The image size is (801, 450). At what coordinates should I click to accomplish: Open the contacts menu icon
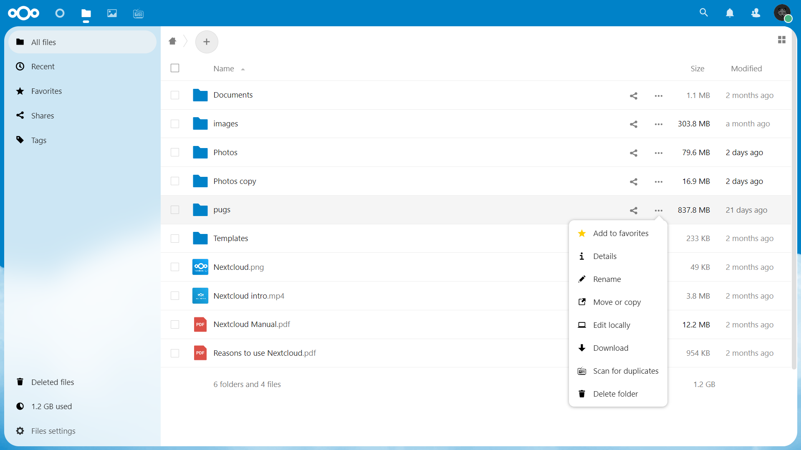756,13
